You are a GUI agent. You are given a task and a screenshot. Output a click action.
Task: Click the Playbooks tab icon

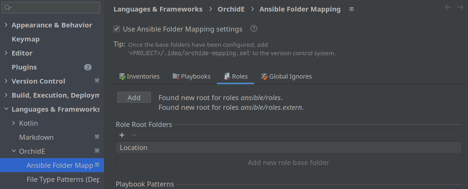(176, 76)
